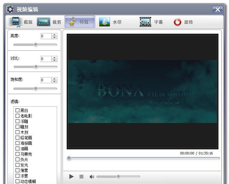Check the 木刻 filter option
Screen dimensions: 229x184
click(18, 132)
